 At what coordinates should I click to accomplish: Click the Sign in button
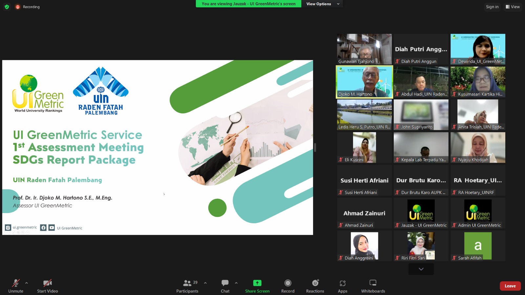[x=492, y=7]
